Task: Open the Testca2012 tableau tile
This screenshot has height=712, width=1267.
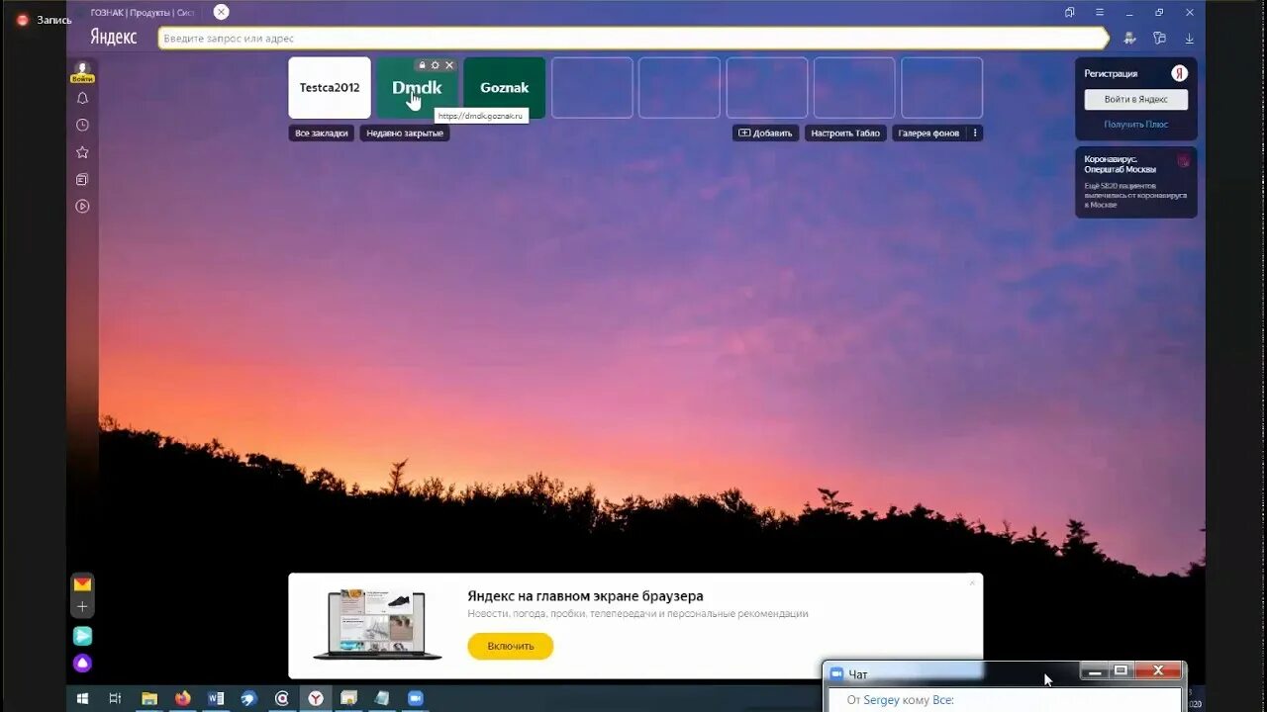Action: click(330, 87)
